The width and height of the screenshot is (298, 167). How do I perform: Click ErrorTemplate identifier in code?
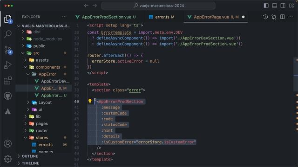coord(116,32)
